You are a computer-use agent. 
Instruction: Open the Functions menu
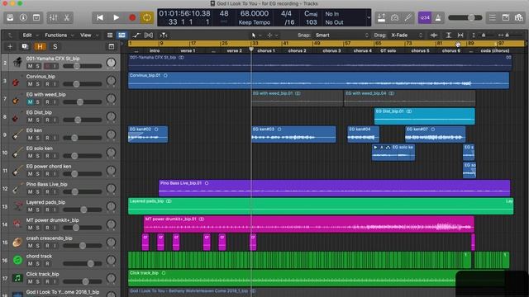[x=55, y=35]
